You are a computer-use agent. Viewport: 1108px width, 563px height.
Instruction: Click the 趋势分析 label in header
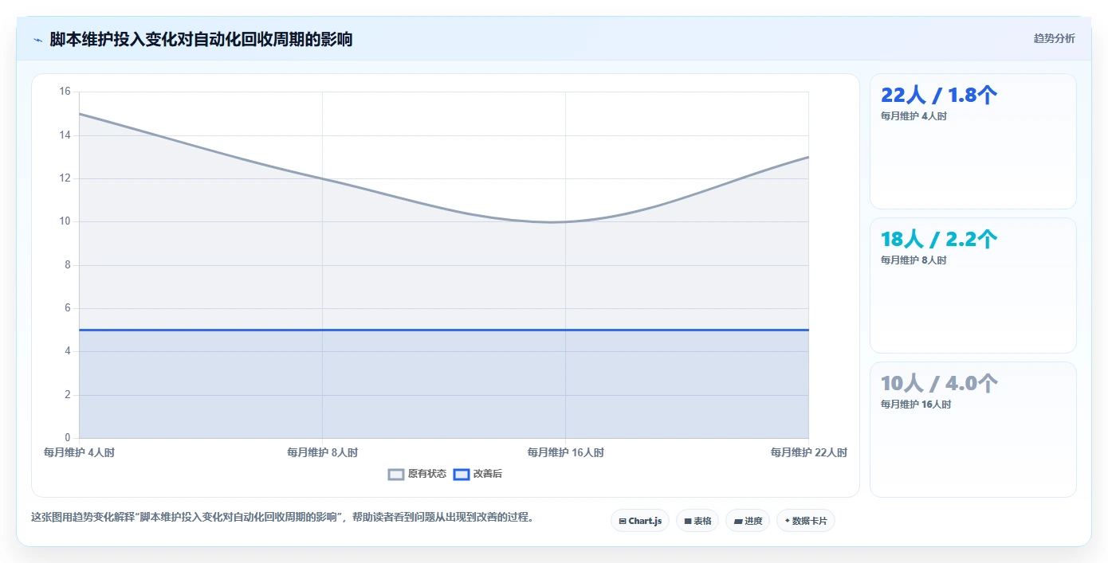pos(1054,38)
